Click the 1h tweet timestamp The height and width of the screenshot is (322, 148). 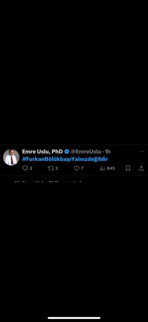[x=108, y=152]
